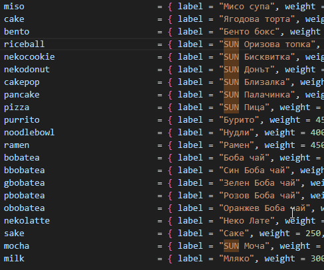The height and width of the screenshot is (270, 324).
Task: Click the string "Неко Лате"
Action: pos(246,221)
